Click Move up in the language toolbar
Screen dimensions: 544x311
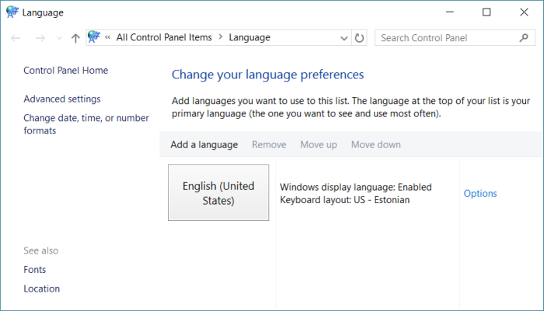click(319, 145)
